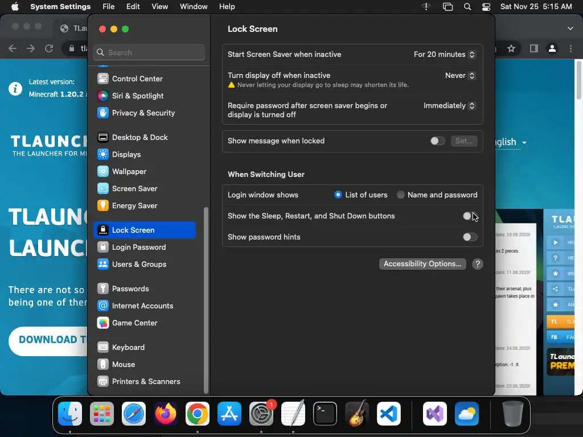Open Visual Studio Code from Dock
The height and width of the screenshot is (437, 583).
388,414
